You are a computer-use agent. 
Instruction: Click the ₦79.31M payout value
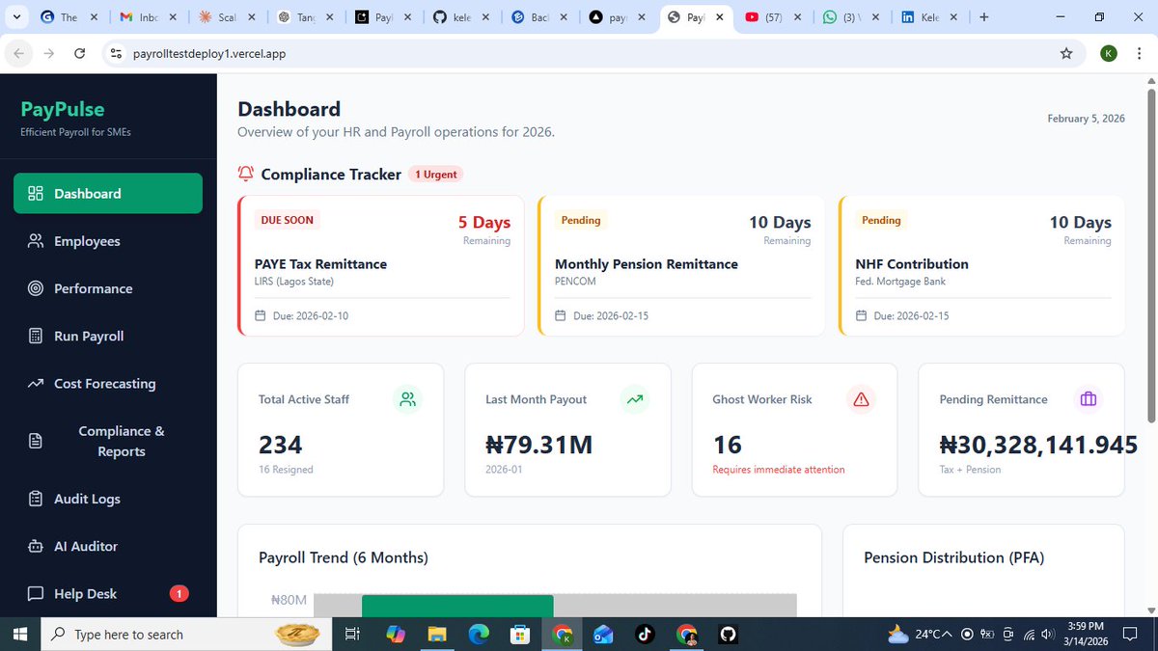coord(538,445)
